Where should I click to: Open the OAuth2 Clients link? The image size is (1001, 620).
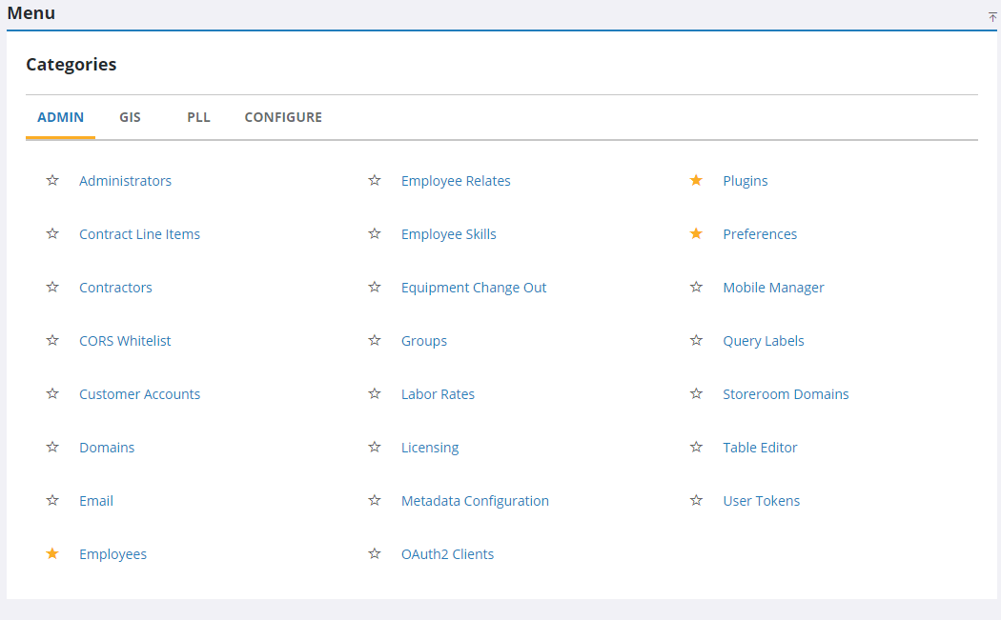point(447,554)
